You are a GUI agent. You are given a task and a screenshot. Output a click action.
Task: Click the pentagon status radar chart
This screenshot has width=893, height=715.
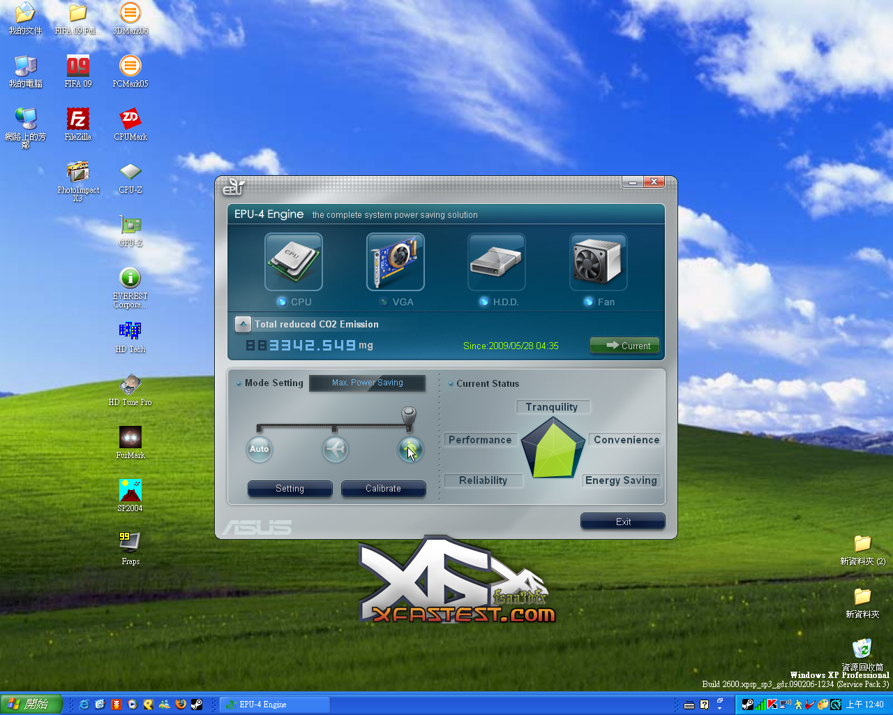pyautogui.click(x=553, y=448)
